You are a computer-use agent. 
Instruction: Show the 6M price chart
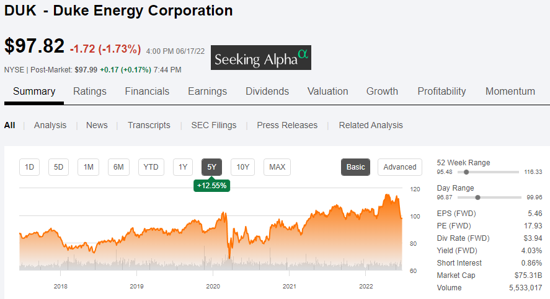(x=118, y=167)
